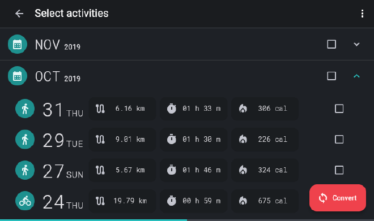Click the red Convert button
374x221 pixels.
click(338, 198)
